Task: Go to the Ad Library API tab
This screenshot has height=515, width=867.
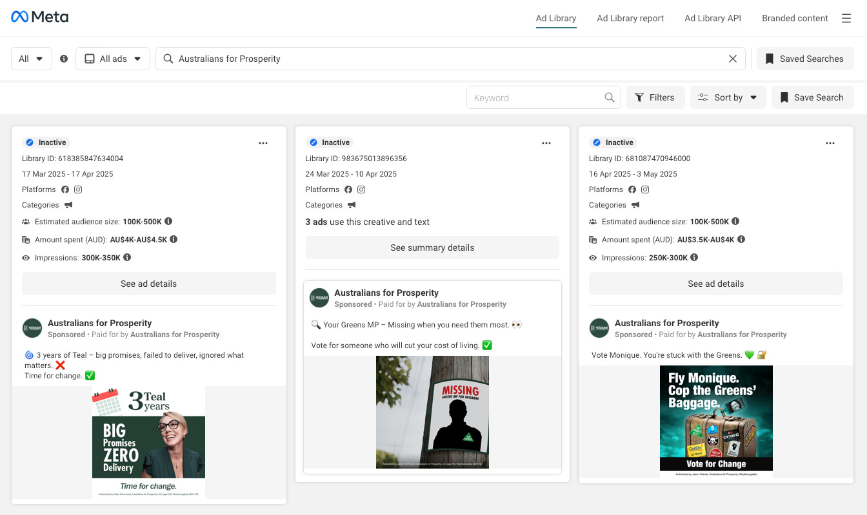Action: tap(713, 18)
